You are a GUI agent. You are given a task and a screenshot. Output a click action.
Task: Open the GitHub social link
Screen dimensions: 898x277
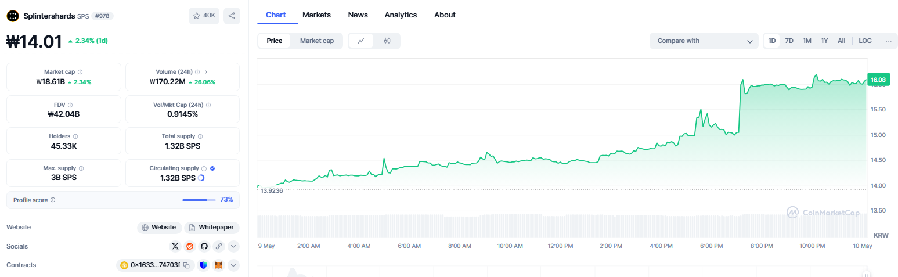(204, 246)
